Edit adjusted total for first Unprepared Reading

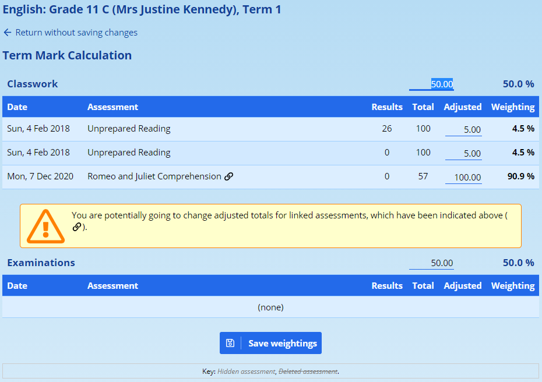click(x=463, y=129)
